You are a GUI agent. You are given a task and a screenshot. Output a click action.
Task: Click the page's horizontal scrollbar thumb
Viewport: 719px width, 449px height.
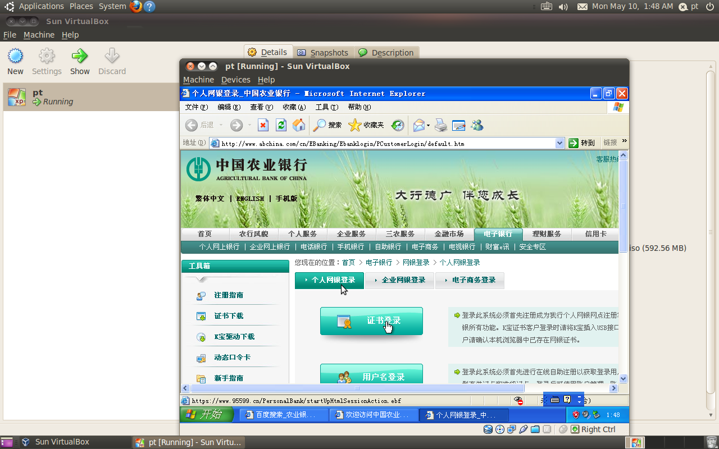[x=357, y=388]
